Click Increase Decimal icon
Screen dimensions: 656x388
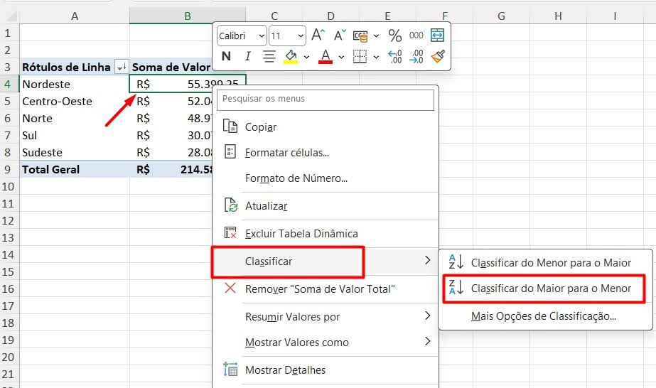pyautogui.click(x=395, y=56)
